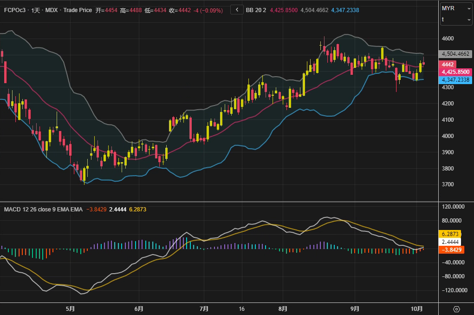Click the blue 4,347.2338 lower band axis tag
This screenshot has width=474, height=315.
click(455, 80)
